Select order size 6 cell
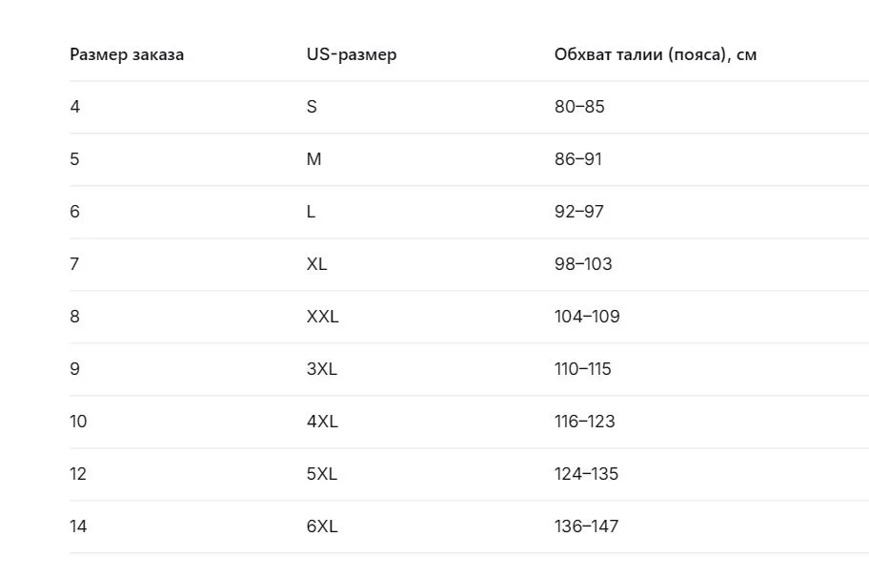This screenshot has width=869, height=578. (75, 212)
